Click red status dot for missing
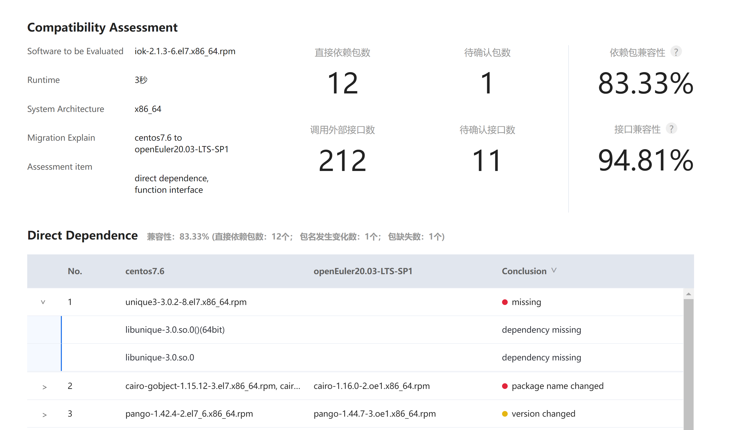 (x=505, y=302)
